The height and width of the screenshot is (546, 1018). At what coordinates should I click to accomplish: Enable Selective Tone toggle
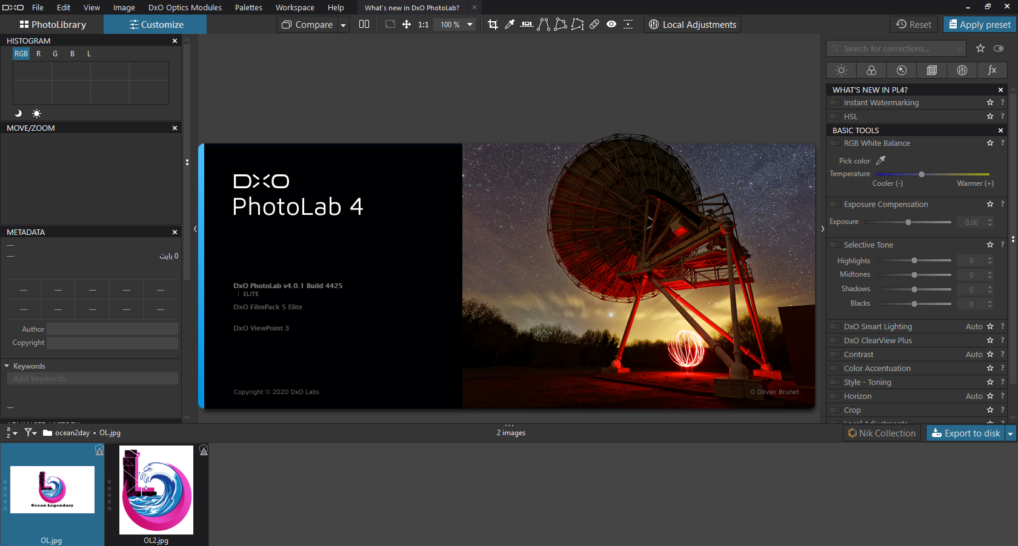click(x=835, y=245)
